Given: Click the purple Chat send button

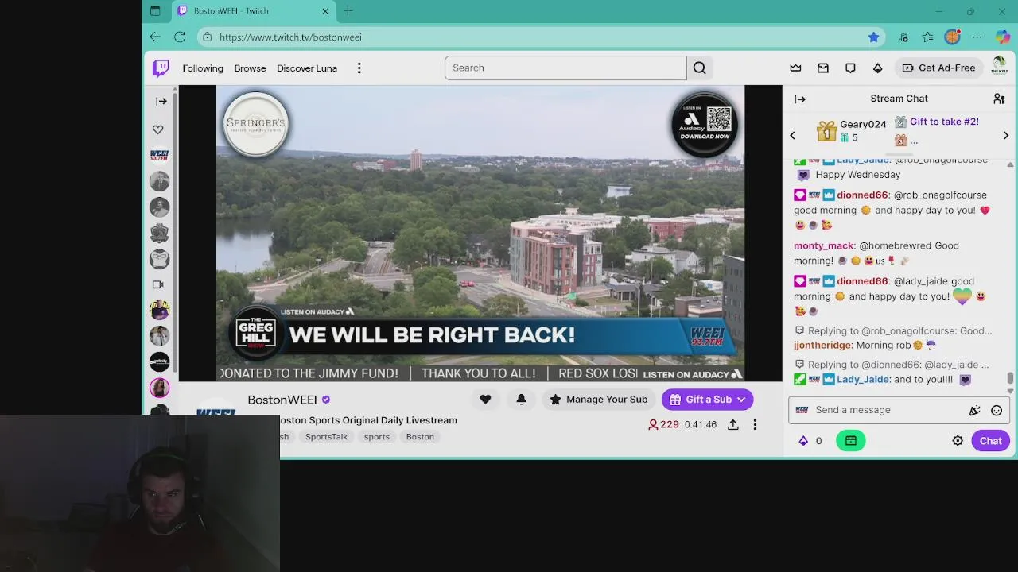Looking at the screenshot, I should click(990, 441).
